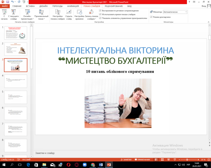This screenshot has width=211, height=168.
Task: Expand record slide show dropdown
Action: (95, 19)
